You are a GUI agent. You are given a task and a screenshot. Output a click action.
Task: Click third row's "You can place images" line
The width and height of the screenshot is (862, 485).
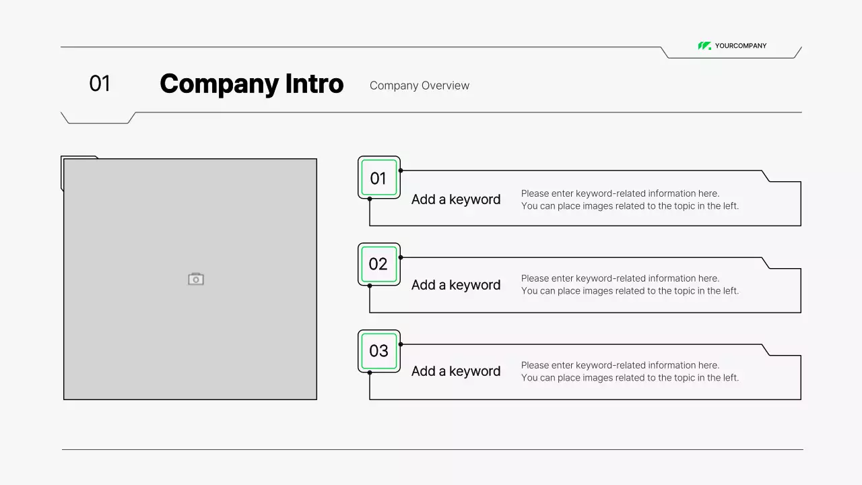pyautogui.click(x=630, y=378)
